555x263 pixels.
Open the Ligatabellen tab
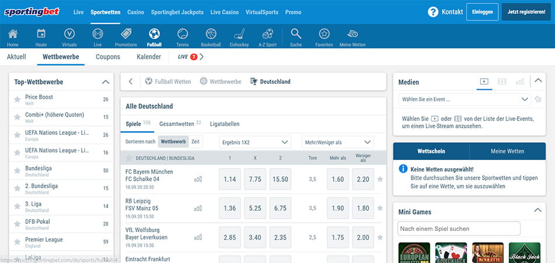(x=225, y=124)
